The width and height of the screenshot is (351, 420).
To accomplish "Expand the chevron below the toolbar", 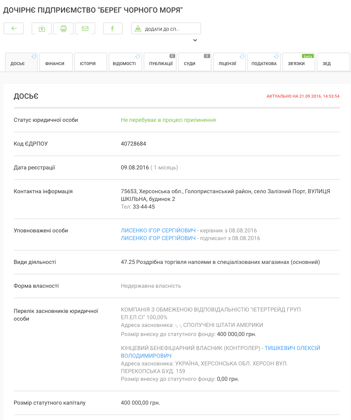I will click(195, 40).
